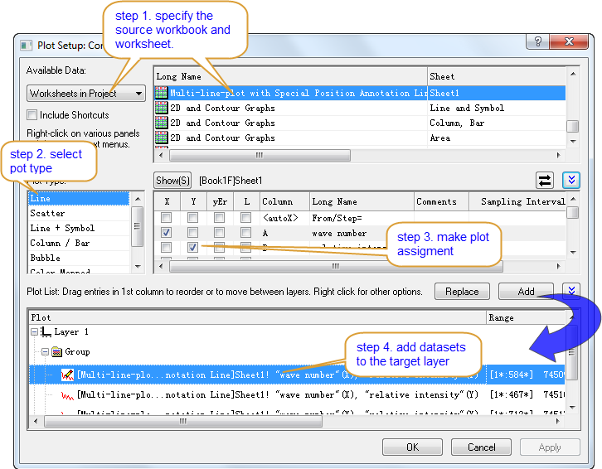The image size is (602, 469).
Task: Enable the Include Shortcuts checkbox
Action: point(32,114)
